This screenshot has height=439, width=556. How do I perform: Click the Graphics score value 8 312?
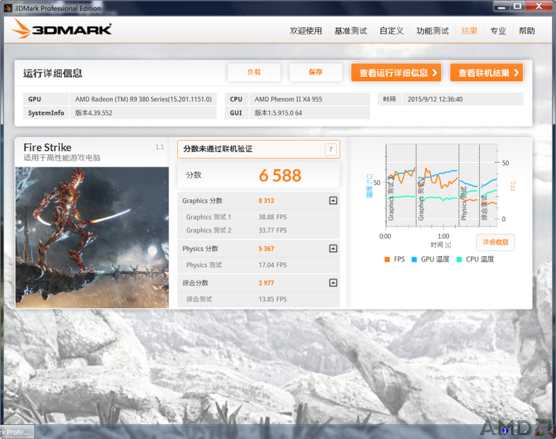(266, 201)
